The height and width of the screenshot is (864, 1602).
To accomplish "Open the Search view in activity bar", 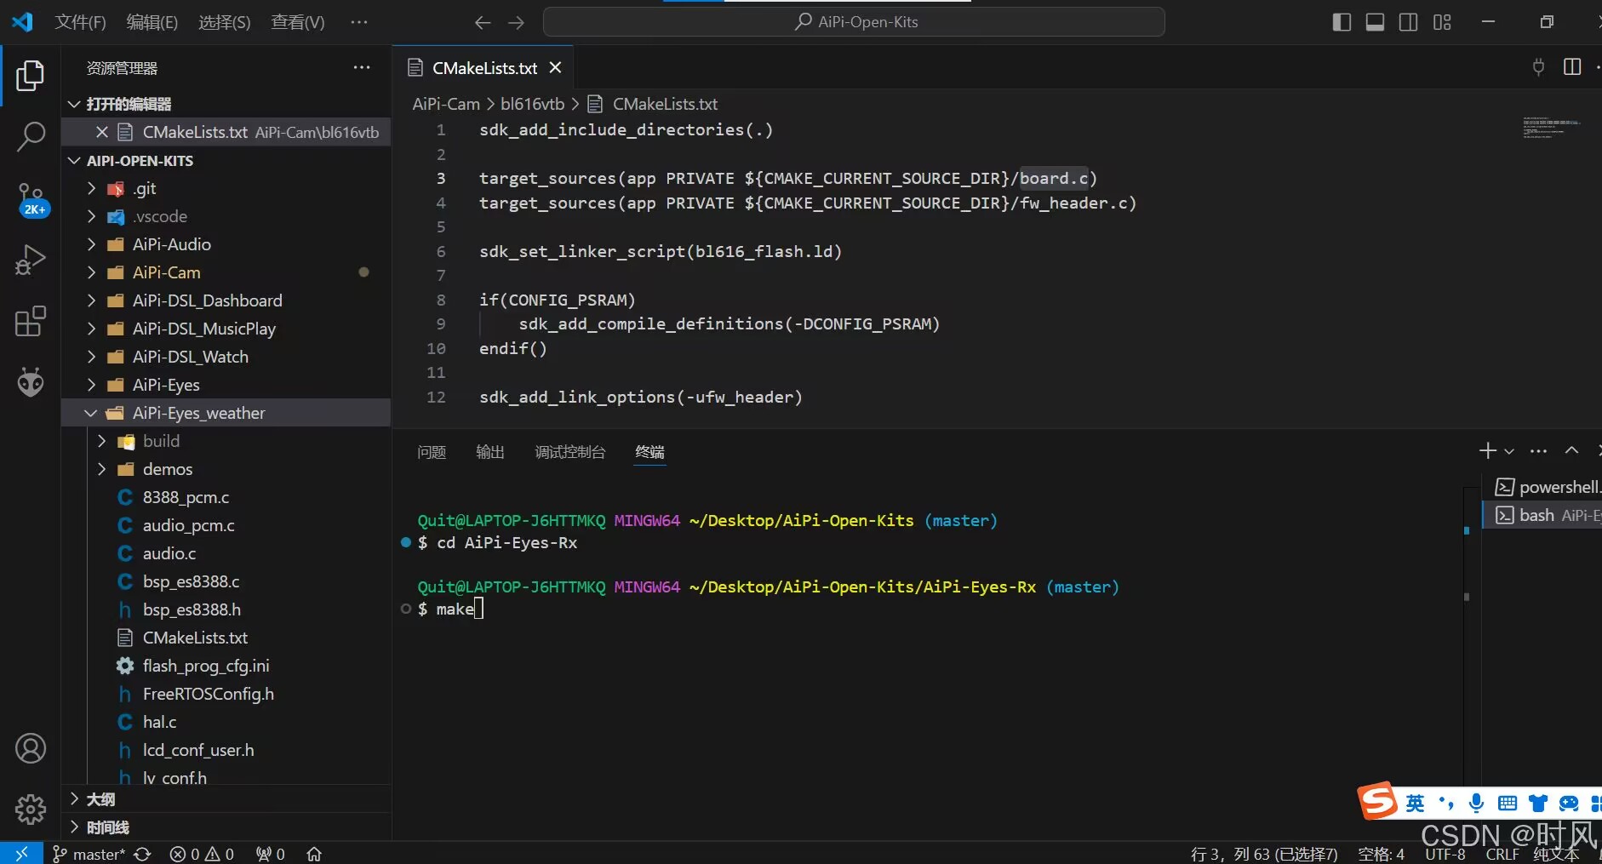I will pyautogui.click(x=31, y=136).
